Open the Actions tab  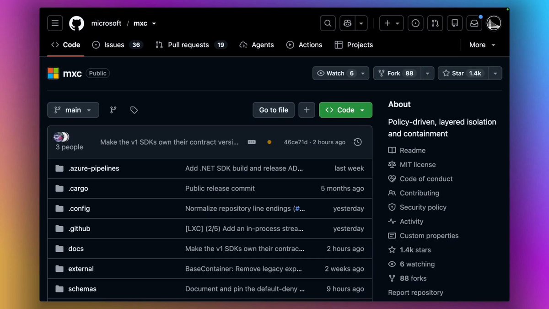[304, 45]
